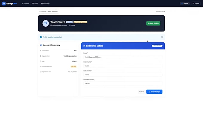Click Test3@garage360.com in the header
The image size is (203, 116).
click(x=59, y=25)
